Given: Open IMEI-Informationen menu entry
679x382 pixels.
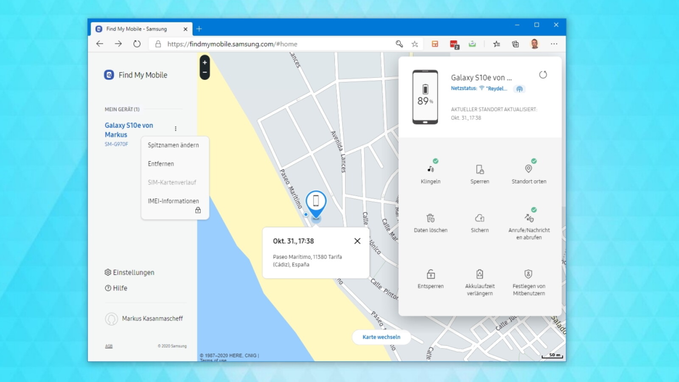Looking at the screenshot, I should coord(173,201).
